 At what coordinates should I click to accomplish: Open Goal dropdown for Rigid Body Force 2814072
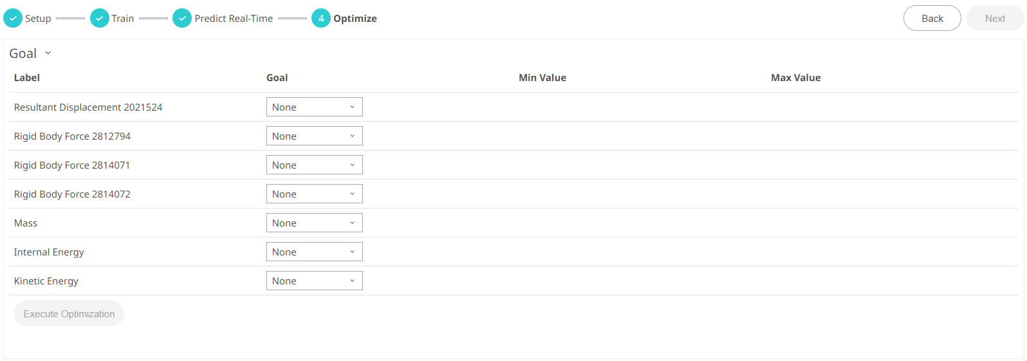pos(314,194)
